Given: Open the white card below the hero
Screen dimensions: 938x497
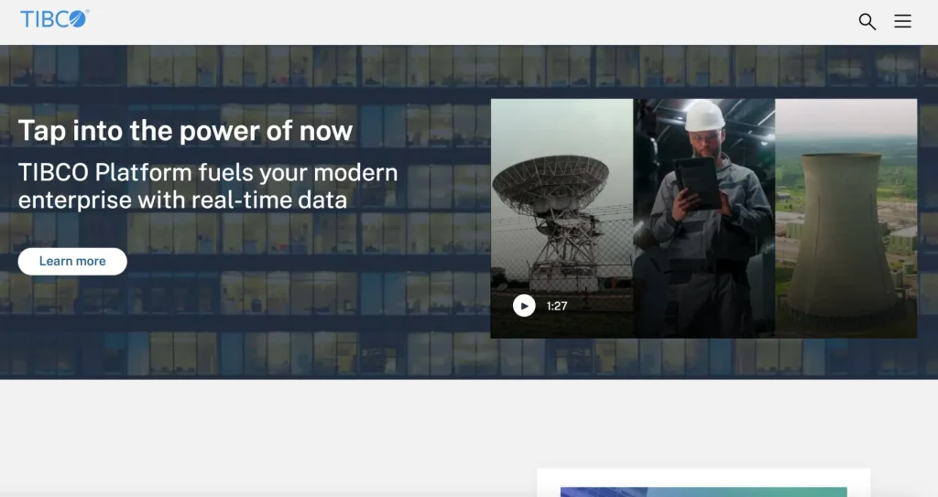Looking at the screenshot, I should [703, 480].
